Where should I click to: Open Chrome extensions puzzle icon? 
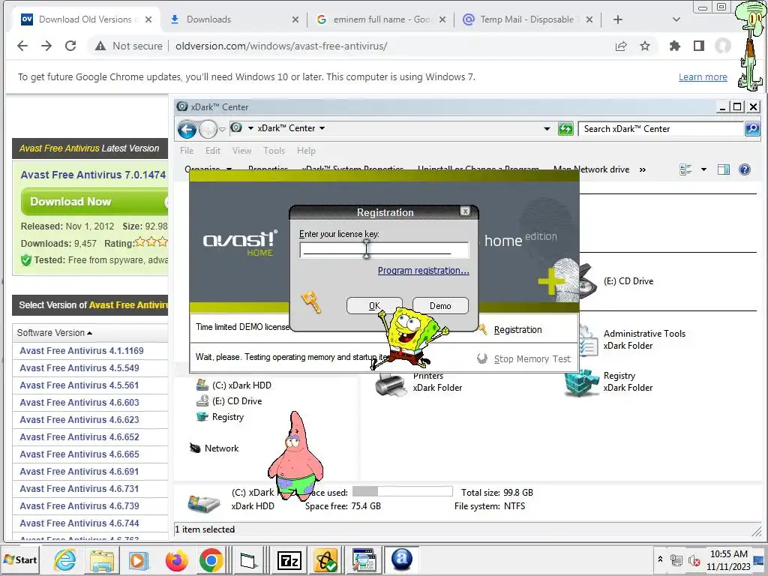[675, 46]
